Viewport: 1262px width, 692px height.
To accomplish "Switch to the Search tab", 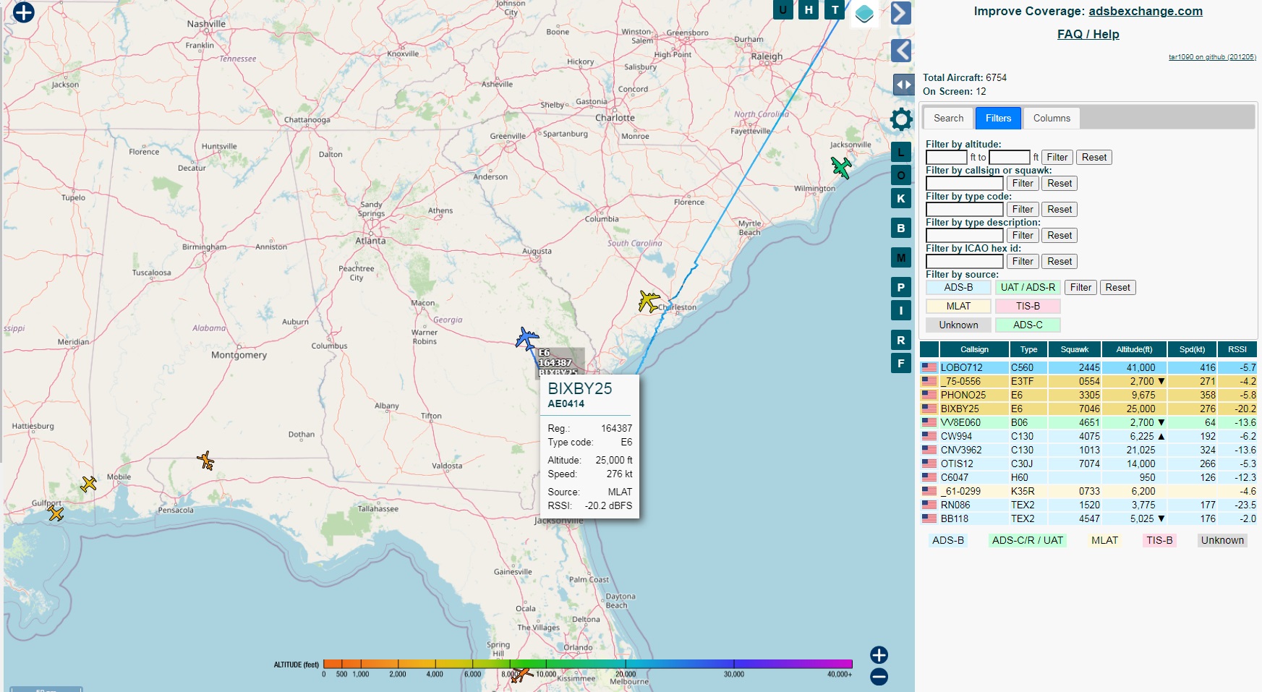I will point(948,118).
